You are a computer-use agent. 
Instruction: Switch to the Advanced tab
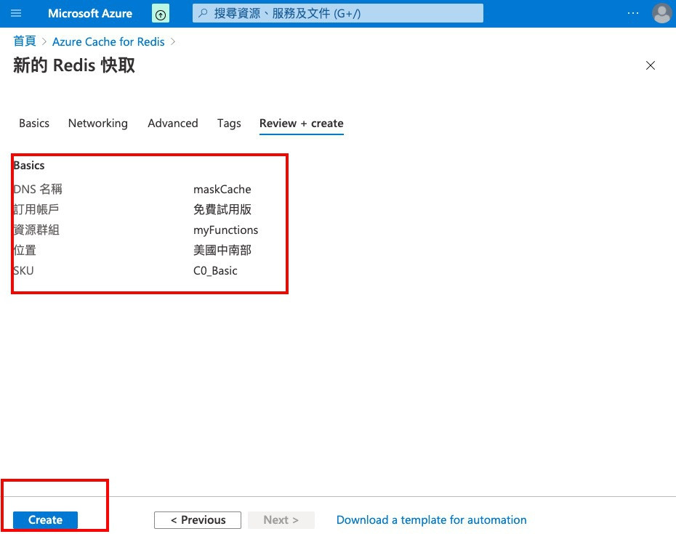click(173, 124)
